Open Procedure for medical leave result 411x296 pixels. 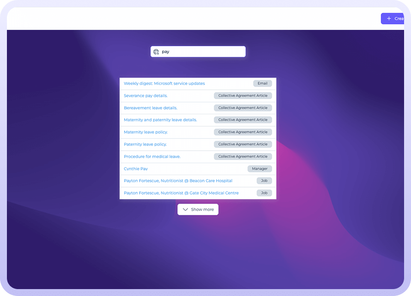152,157
